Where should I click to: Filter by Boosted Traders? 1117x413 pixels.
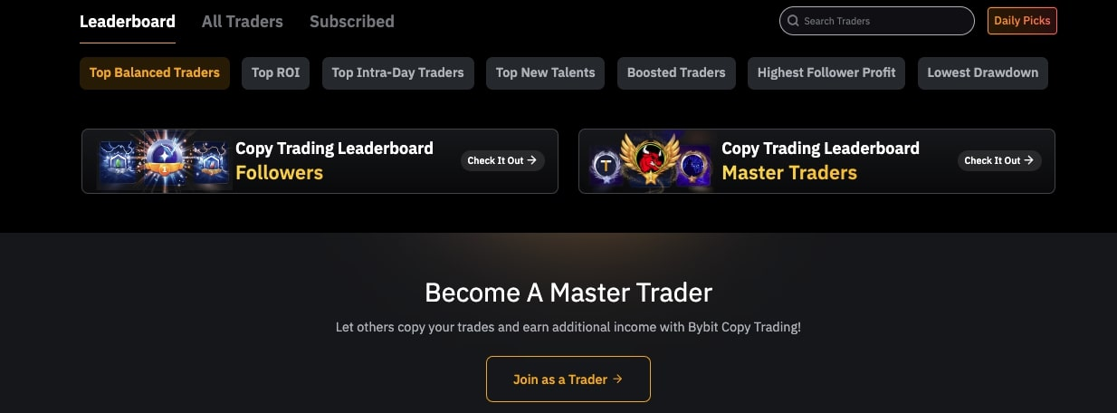click(676, 72)
